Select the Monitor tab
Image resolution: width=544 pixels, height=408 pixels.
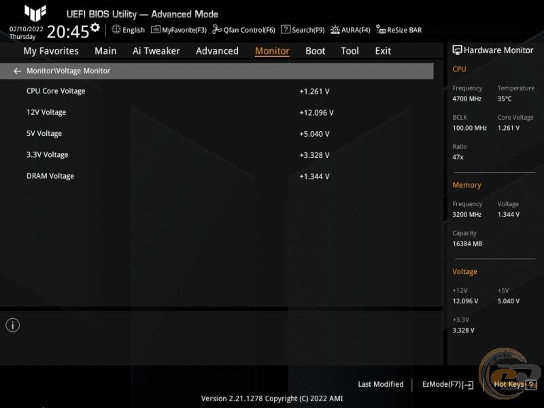click(272, 51)
